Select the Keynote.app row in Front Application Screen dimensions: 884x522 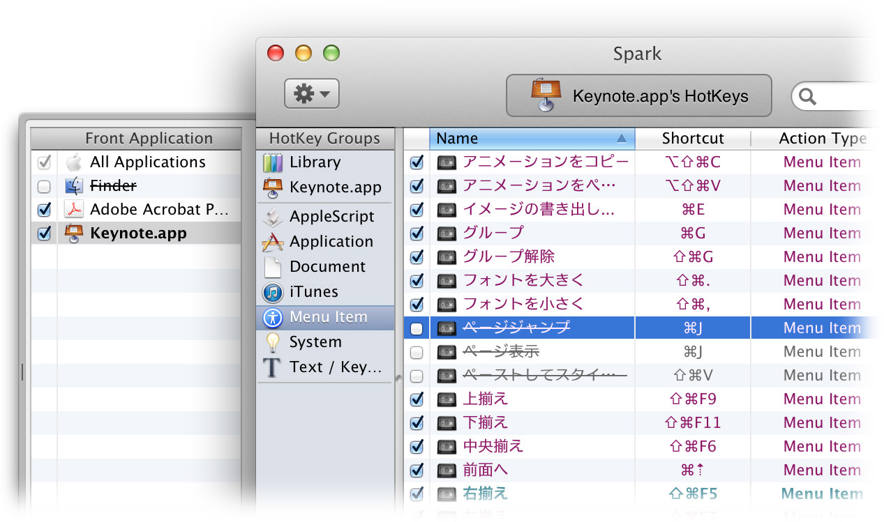pyautogui.click(x=136, y=233)
